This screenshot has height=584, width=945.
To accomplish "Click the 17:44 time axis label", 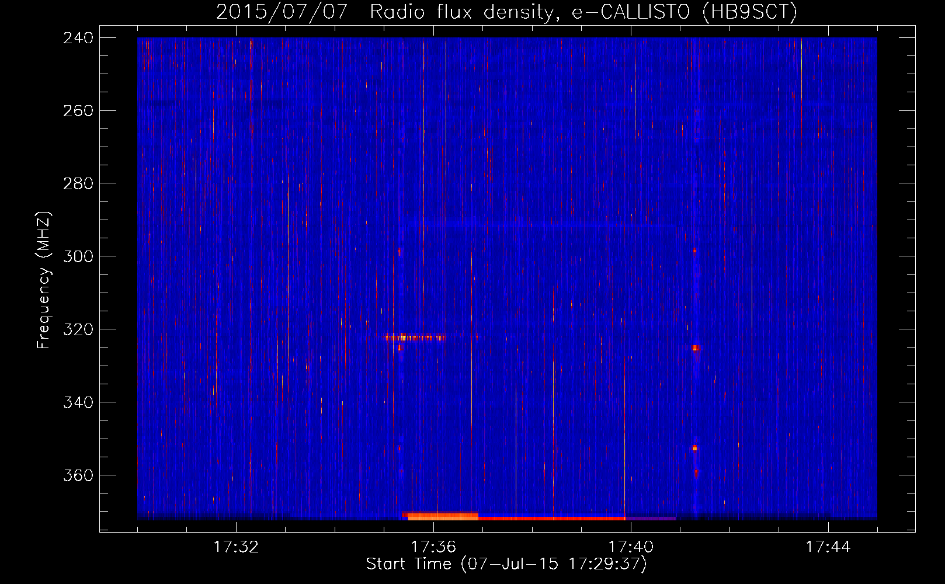I will click(x=828, y=547).
